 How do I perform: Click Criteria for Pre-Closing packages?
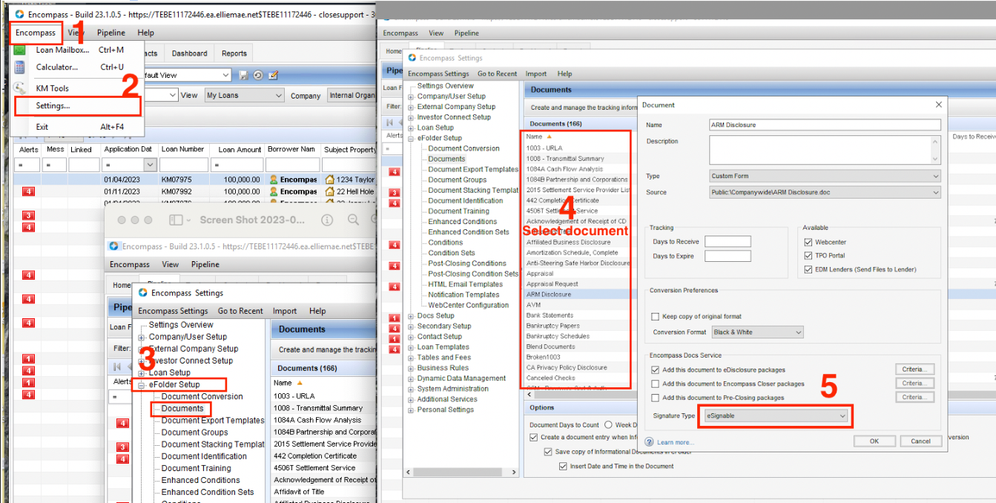(x=914, y=398)
